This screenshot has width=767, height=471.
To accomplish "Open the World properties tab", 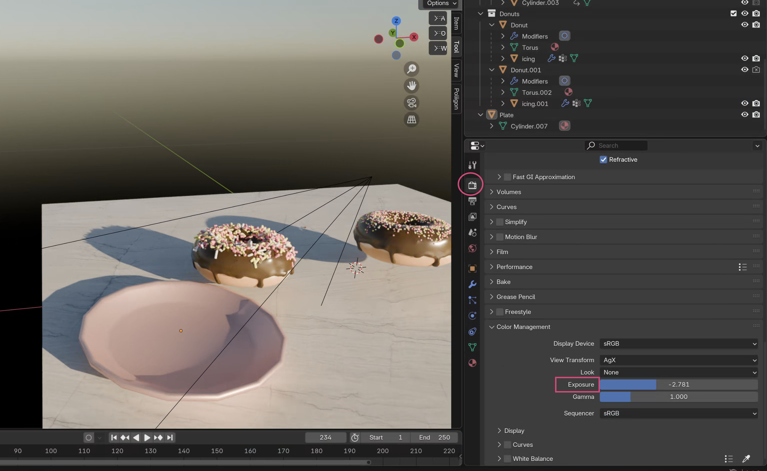I will point(472,248).
